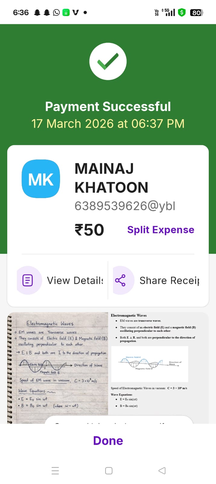216x484 pixels.
Task: Select Share Receipt label
Action: click(x=170, y=280)
